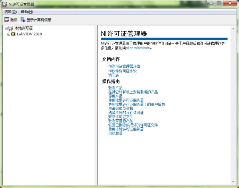Screen dimensions: 239x188
Task: Open the 自动激活 link
Action: [115, 133]
